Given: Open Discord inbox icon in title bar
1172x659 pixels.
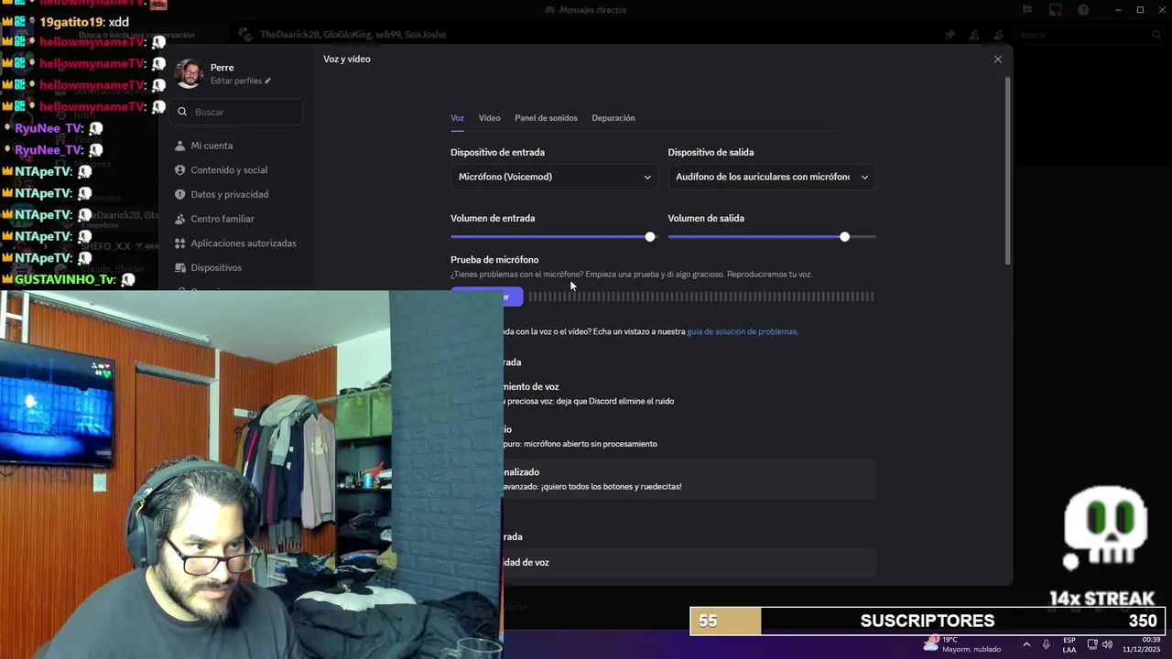Looking at the screenshot, I should tap(1056, 10).
